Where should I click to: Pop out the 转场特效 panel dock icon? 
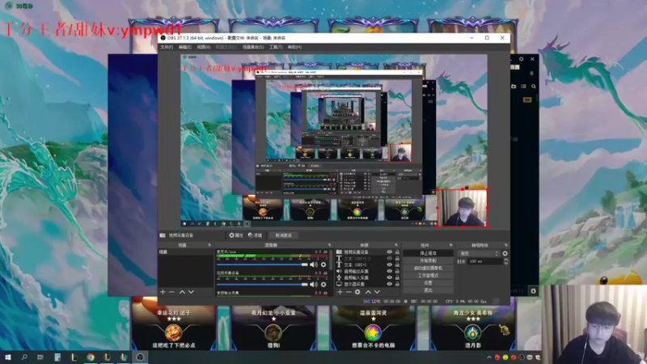[x=506, y=245]
